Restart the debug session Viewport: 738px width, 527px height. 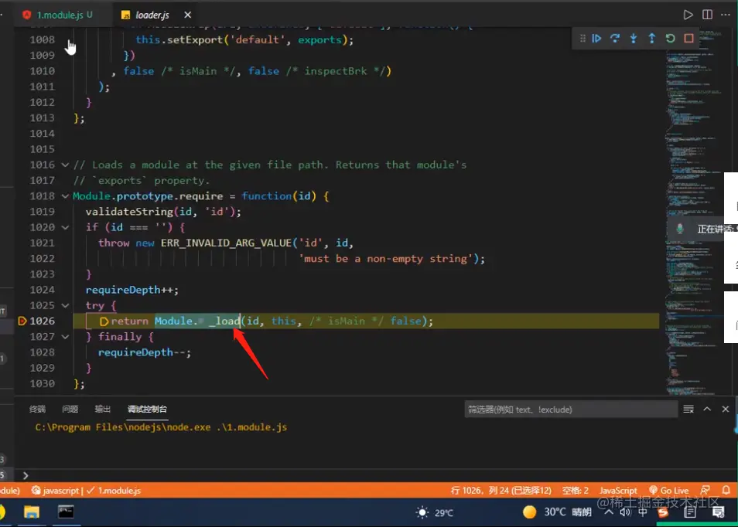click(x=670, y=39)
